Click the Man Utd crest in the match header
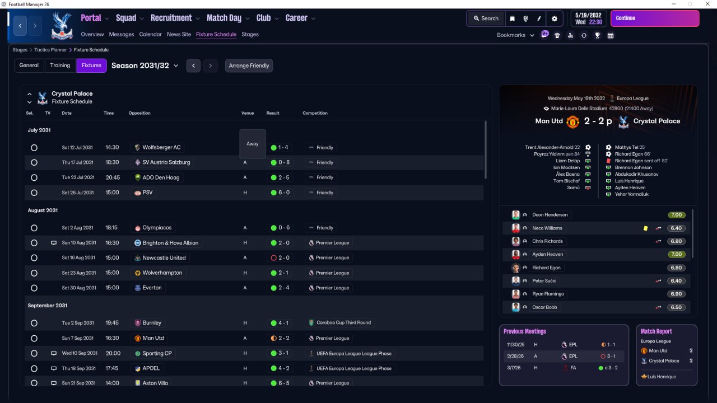The height and width of the screenshot is (403, 717). [x=572, y=121]
